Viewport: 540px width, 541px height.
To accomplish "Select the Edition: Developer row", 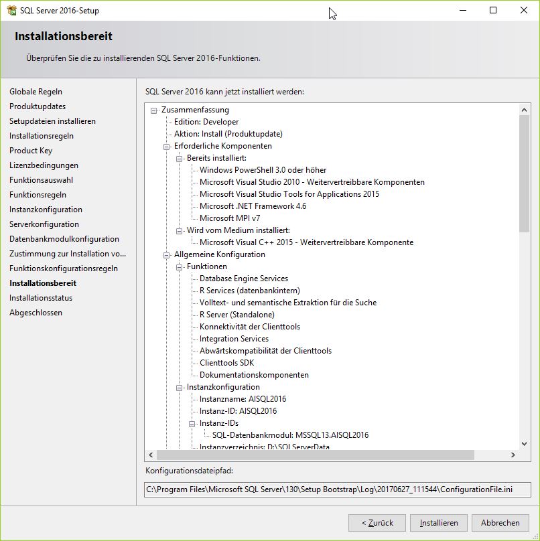I will pos(206,122).
